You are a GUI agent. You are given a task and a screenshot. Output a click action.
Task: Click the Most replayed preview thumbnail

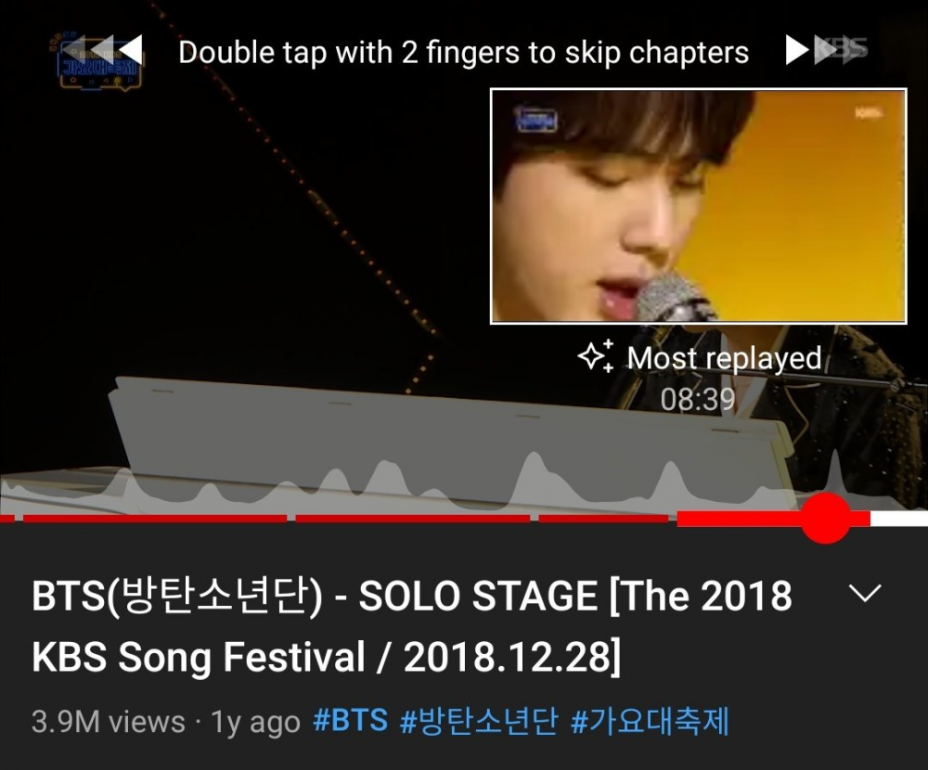coord(699,206)
